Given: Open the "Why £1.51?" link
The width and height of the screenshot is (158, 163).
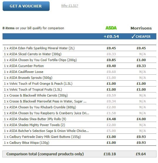Looking at the screenshot, I should point(70,6).
